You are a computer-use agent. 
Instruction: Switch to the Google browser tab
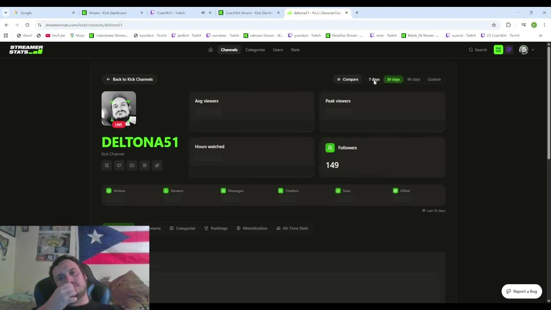tap(43, 13)
